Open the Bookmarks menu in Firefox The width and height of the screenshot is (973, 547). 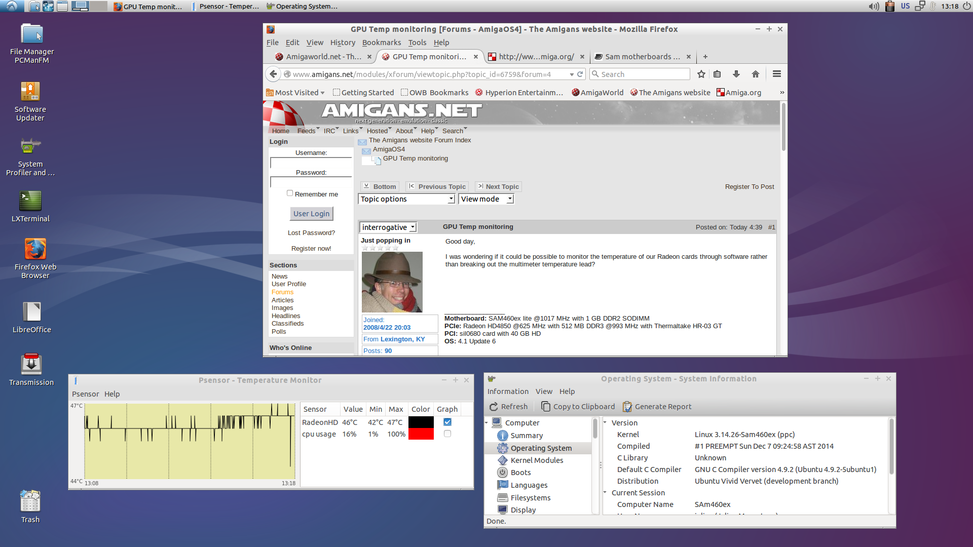381,43
